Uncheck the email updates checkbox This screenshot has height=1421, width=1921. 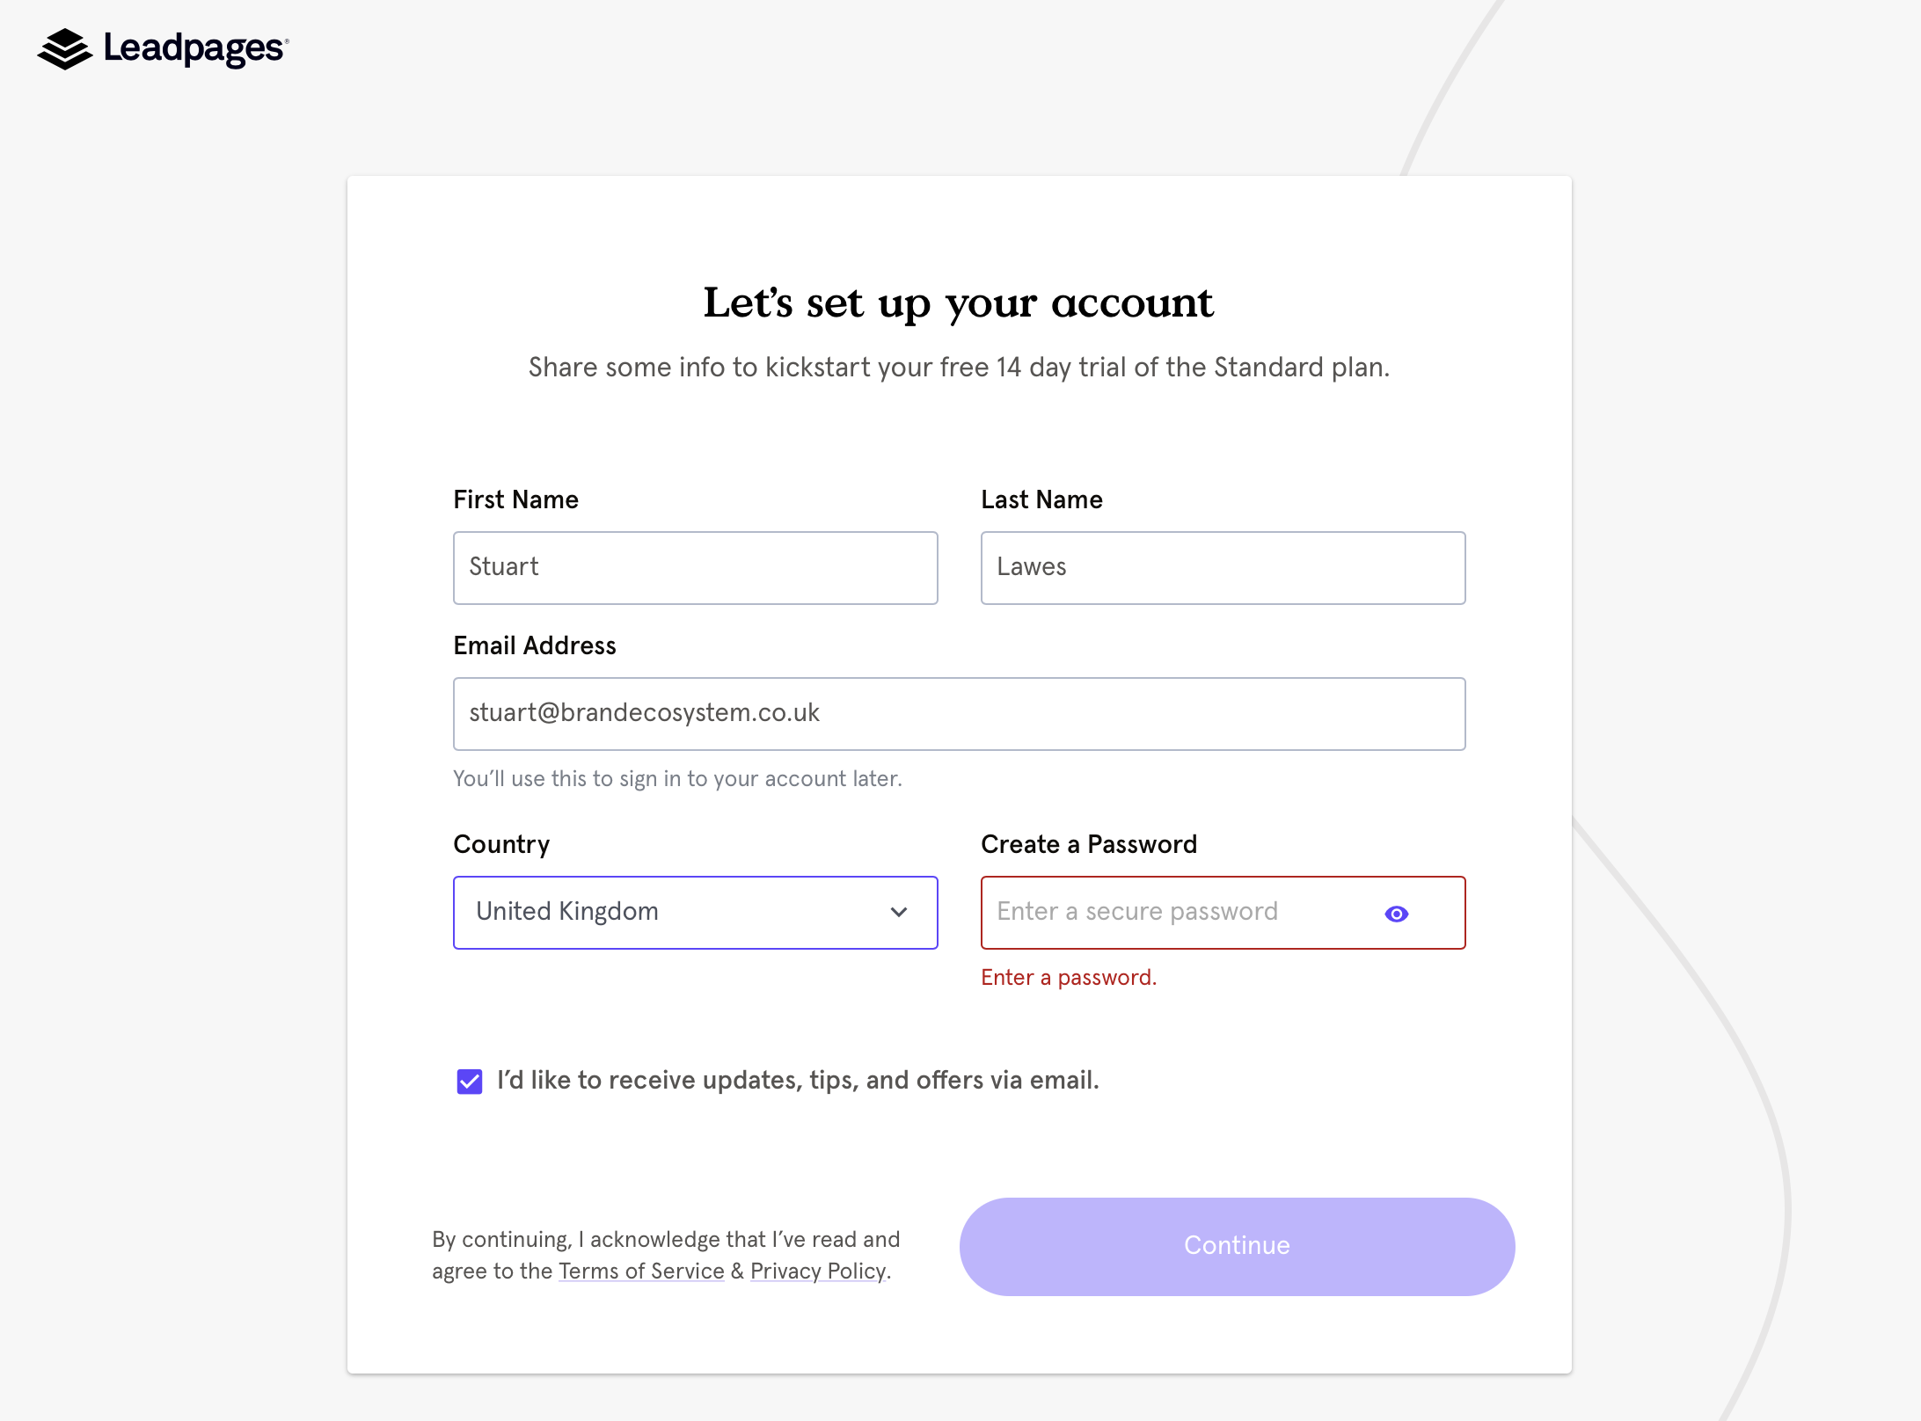click(x=470, y=1081)
